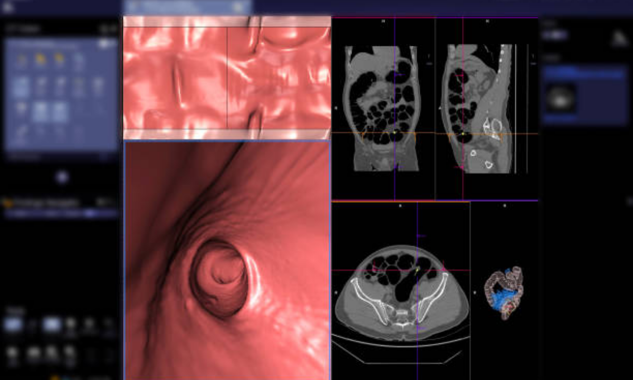Expand the navigation section with the orange icon
633x380 pixels.
[x=7, y=202]
